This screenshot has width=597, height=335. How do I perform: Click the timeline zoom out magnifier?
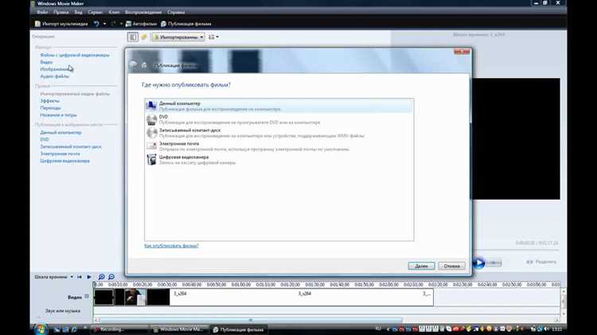(111, 277)
